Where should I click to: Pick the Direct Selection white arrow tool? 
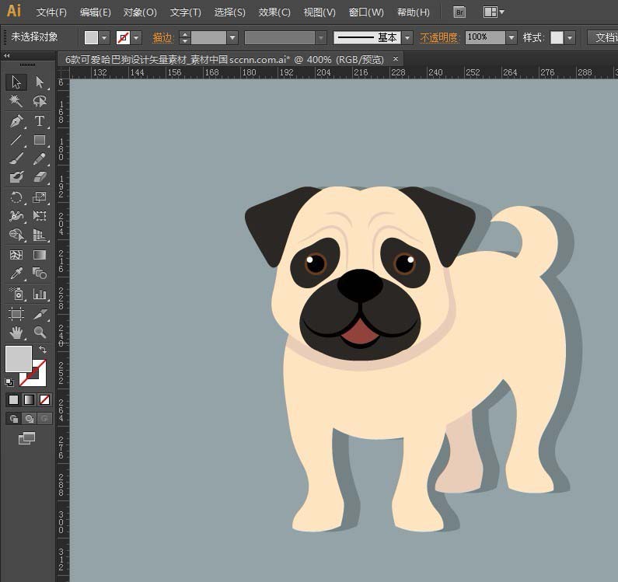pyautogui.click(x=40, y=82)
